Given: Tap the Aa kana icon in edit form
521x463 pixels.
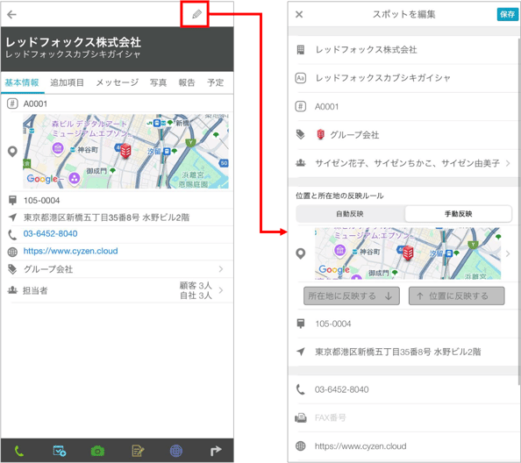Looking at the screenshot, I should pos(300,78).
